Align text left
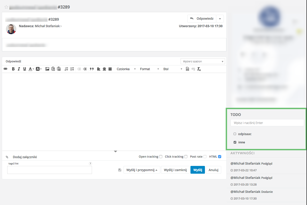The width and height of the screenshot is (307, 205). pos(99,69)
